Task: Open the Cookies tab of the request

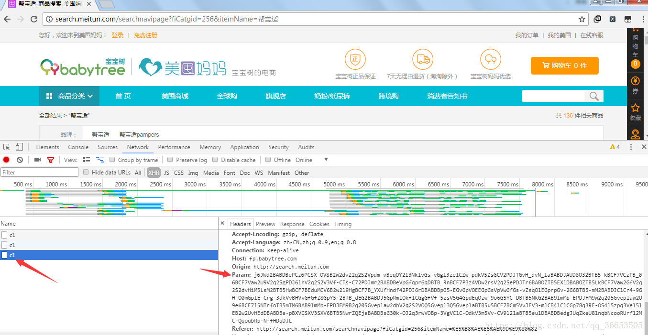Action: pos(319,224)
